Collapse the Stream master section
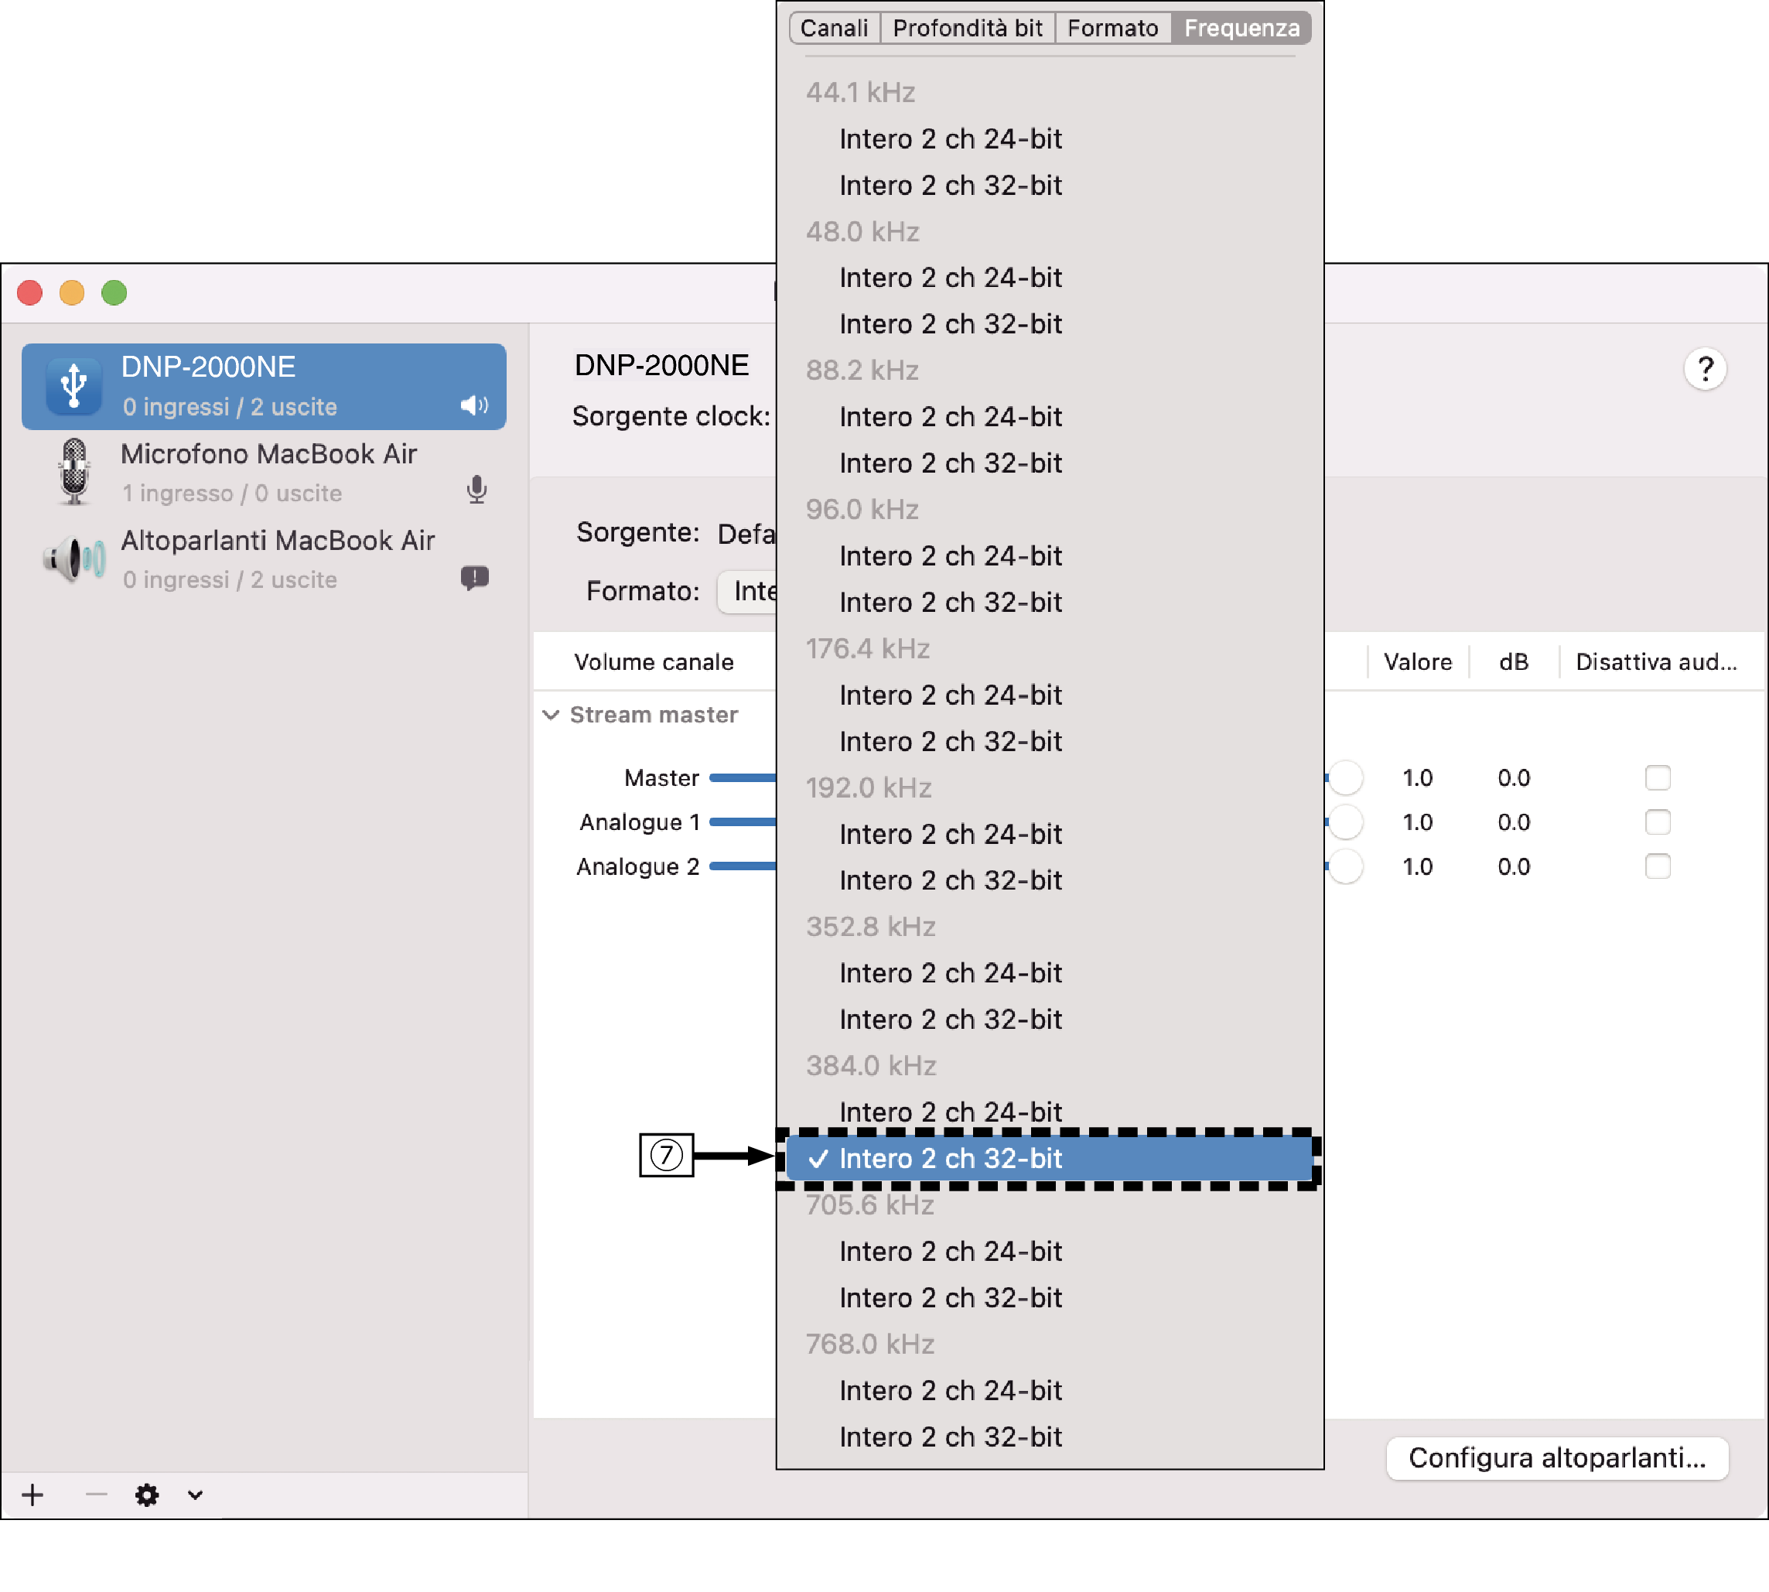The height and width of the screenshot is (1592, 1769). point(551,715)
